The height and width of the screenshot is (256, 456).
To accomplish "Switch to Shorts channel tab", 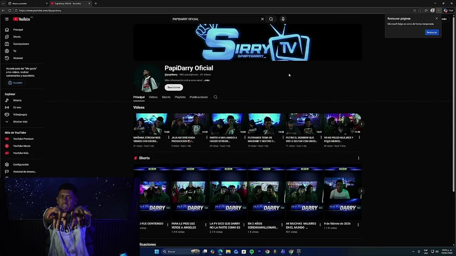I will [166, 97].
